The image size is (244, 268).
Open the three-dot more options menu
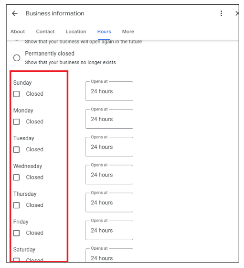tap(221, 13)
